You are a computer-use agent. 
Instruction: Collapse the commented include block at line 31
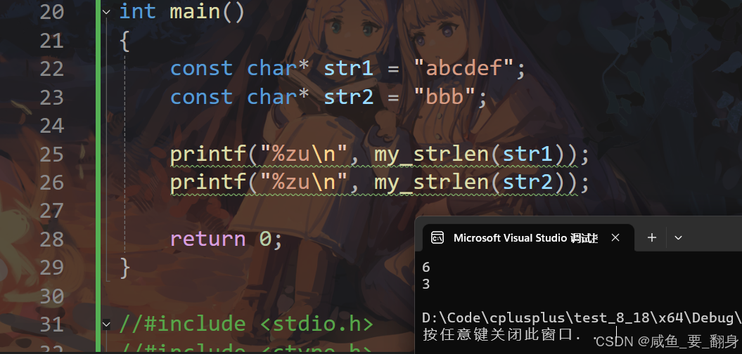click(106, 324)
